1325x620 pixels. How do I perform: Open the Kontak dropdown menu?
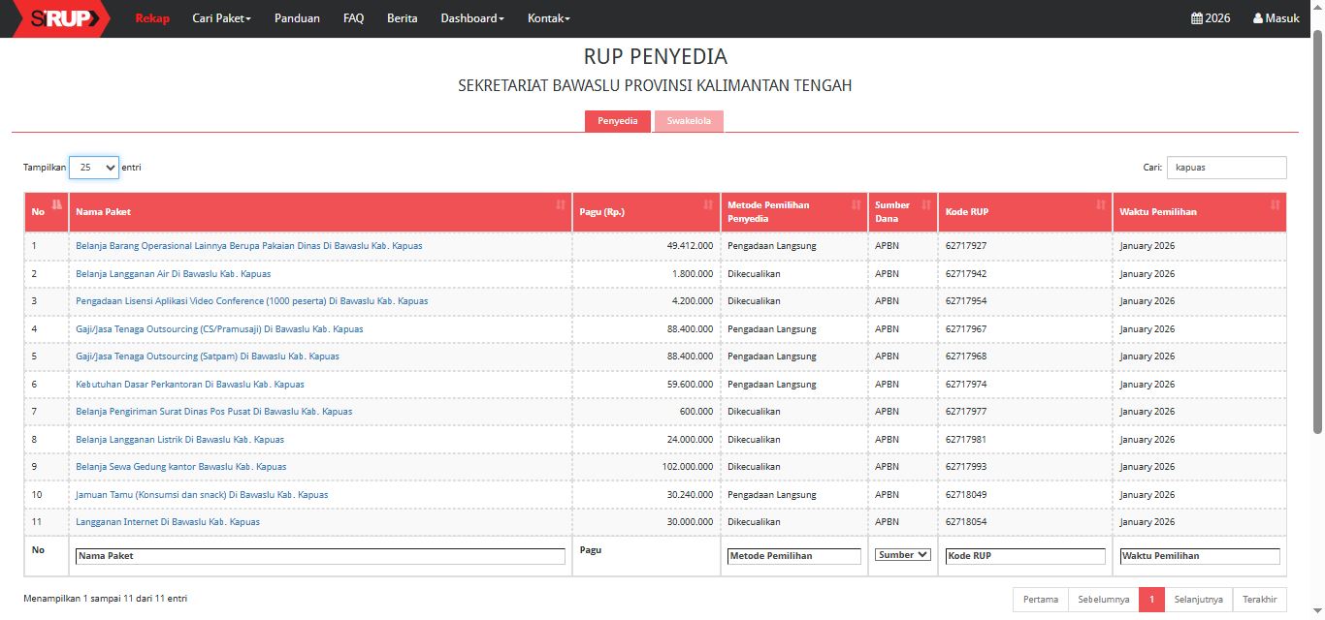tap(549, 18)
